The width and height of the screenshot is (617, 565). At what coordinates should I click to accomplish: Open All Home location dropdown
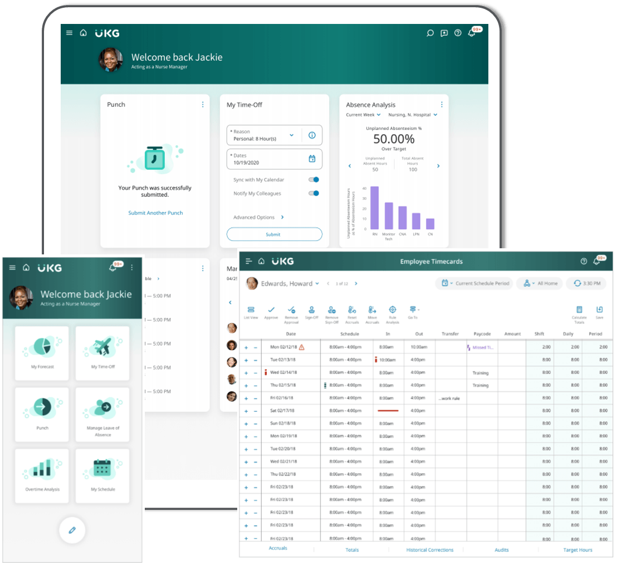click(540, 283)
